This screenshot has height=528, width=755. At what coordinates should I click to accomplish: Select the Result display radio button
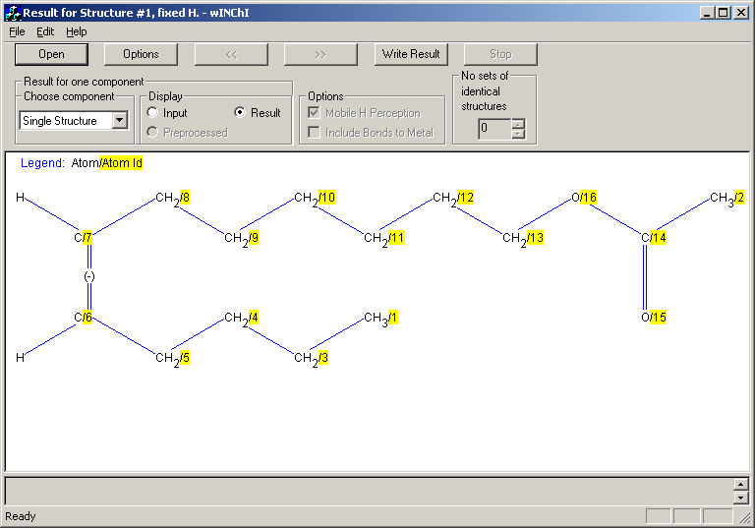point(239,112)
